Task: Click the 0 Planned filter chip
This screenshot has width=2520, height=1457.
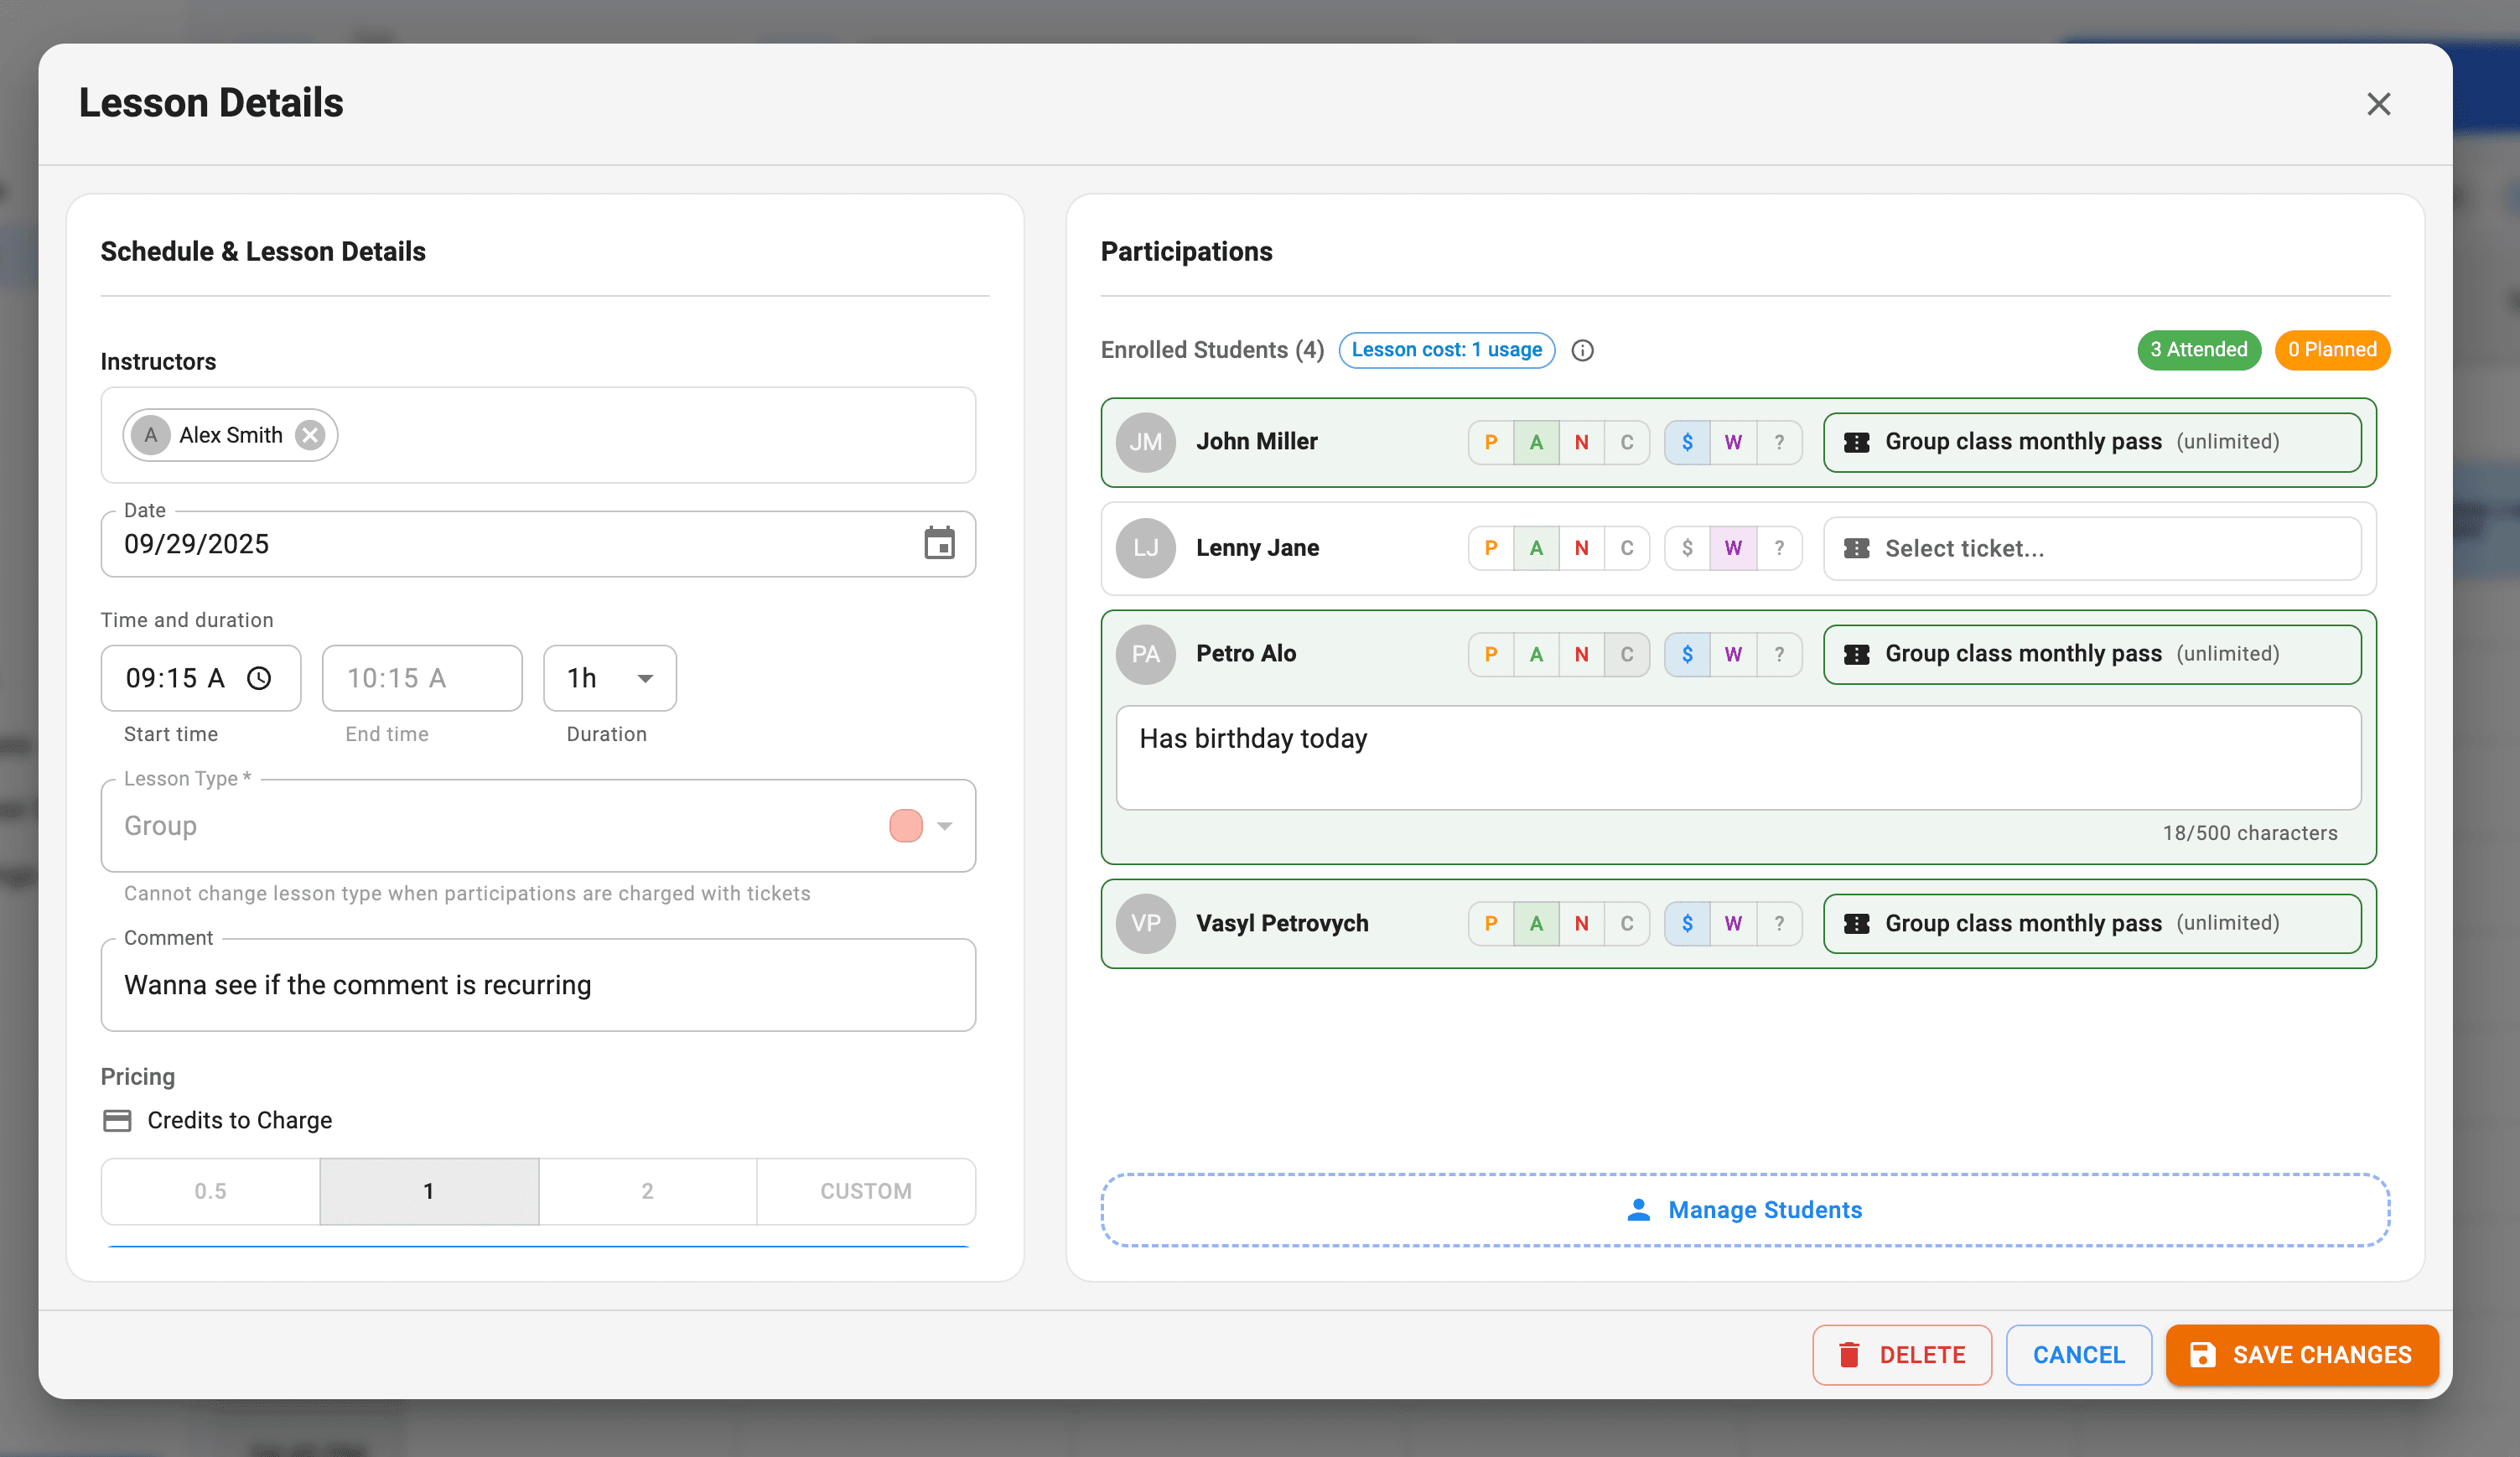Action: 2332,350
